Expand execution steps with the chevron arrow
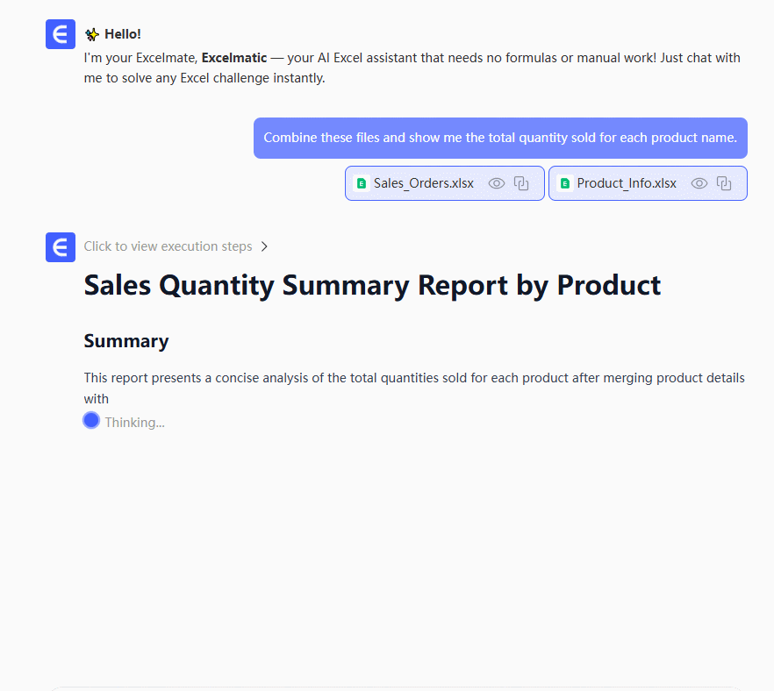The width and height of the screenshot is (774, 691). [264, 246]
